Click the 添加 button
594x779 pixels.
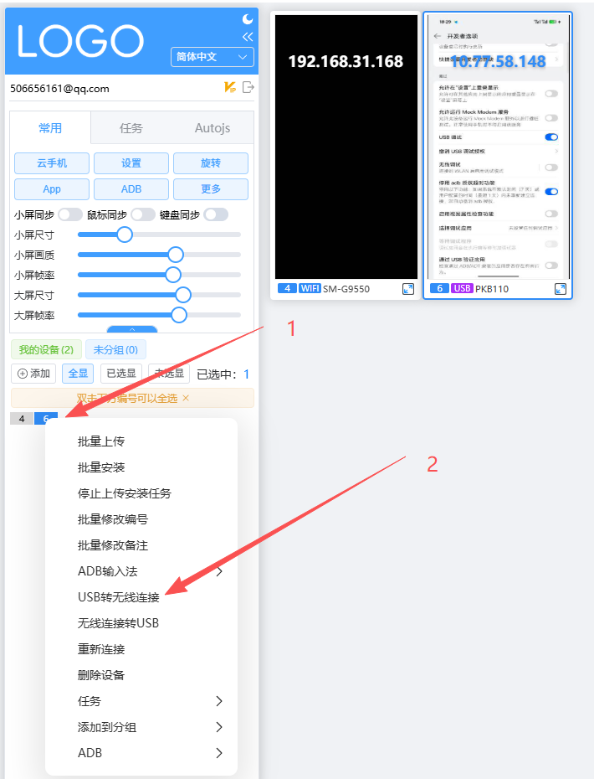click(x=33, y=374)
